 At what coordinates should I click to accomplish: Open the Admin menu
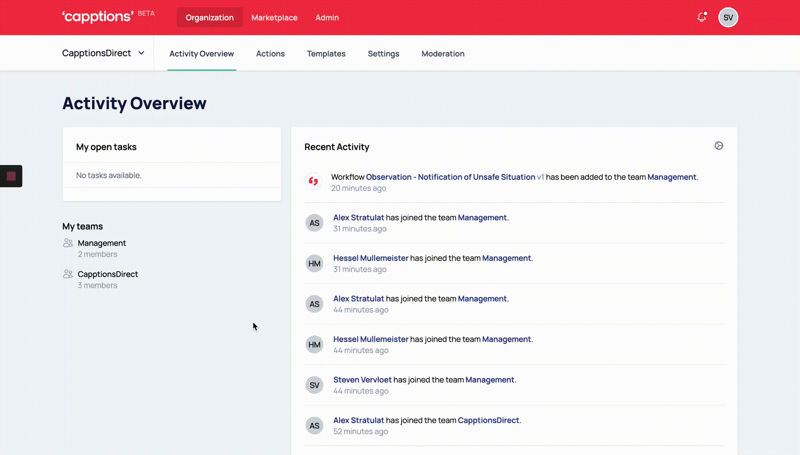[327, 17]
